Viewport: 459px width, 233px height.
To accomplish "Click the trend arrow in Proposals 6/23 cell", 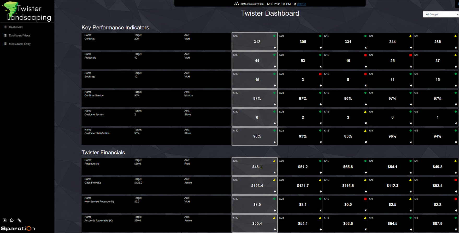I will point(321,67).
